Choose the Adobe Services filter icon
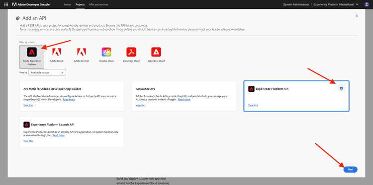The image size is (373, 185). (82, 52)
